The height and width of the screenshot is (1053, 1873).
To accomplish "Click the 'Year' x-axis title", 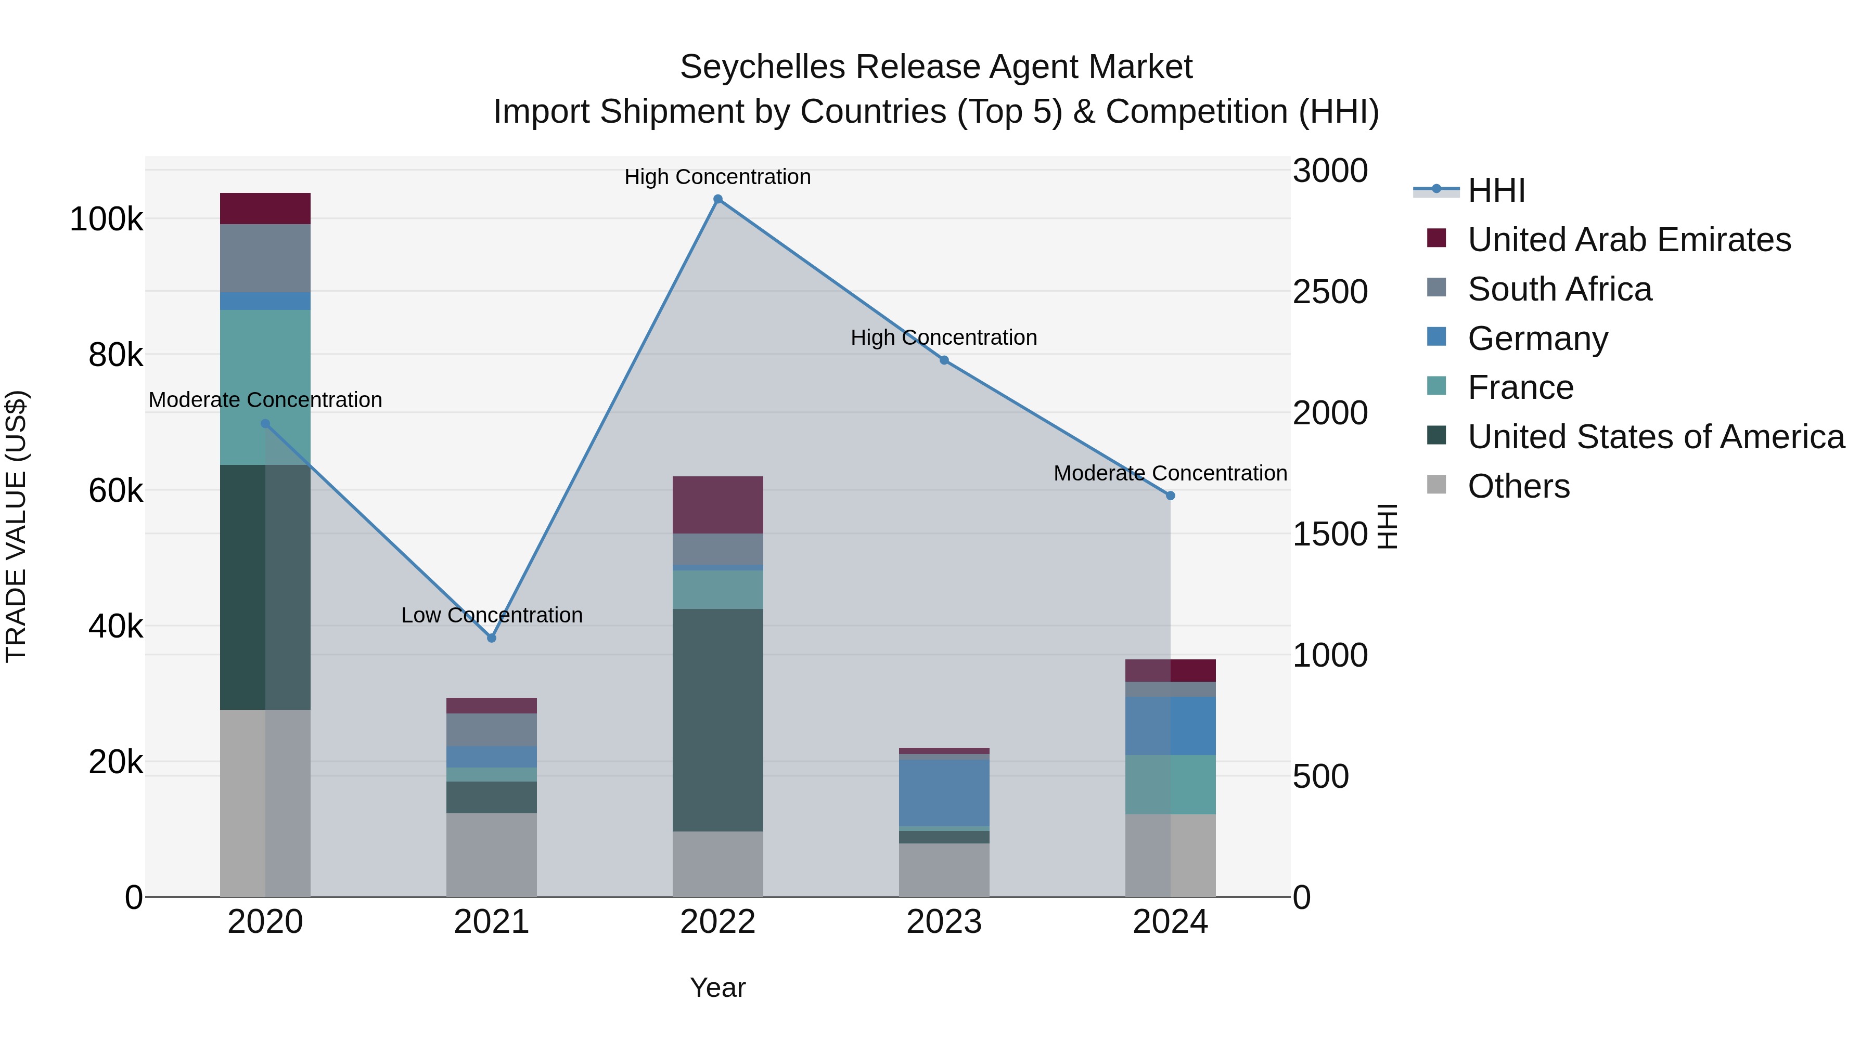I will pyautogui.click(x=717, y=987).
